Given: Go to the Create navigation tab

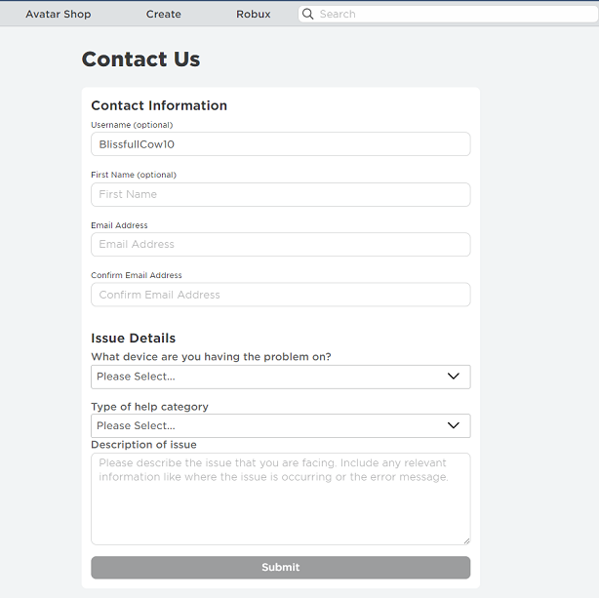Looking at the screenshot, I should point(164,14).
